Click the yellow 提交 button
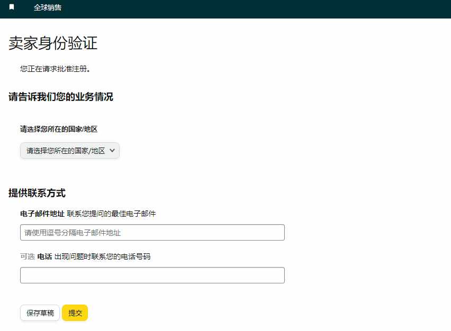Viewport: 451px width, 331px height. (x=75, y=313)
